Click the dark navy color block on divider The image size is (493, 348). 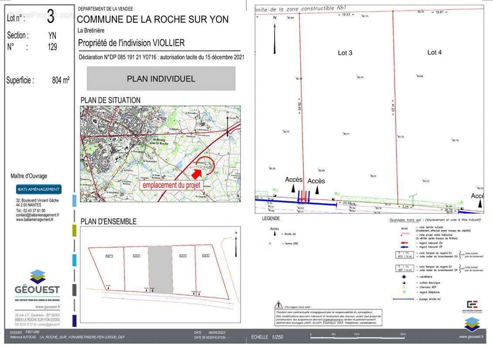click(x=75, y=321)
